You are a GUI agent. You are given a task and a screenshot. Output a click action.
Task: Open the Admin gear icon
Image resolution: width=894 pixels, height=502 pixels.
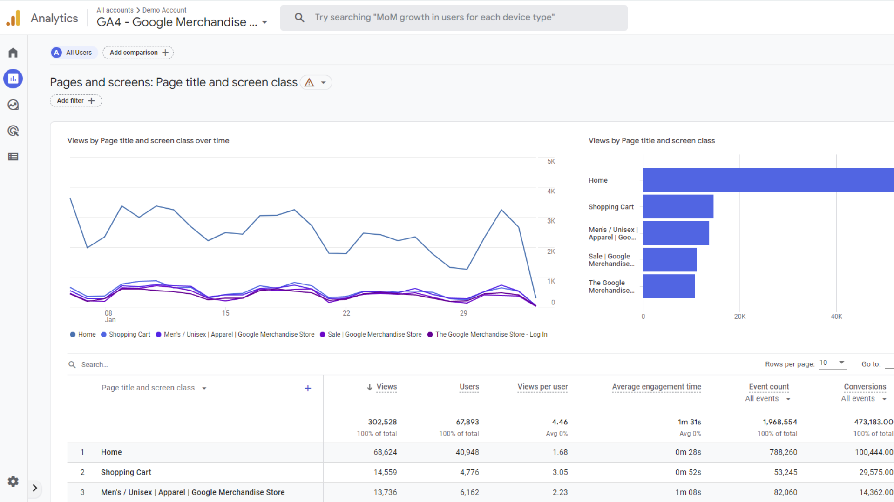coord(13,481)
